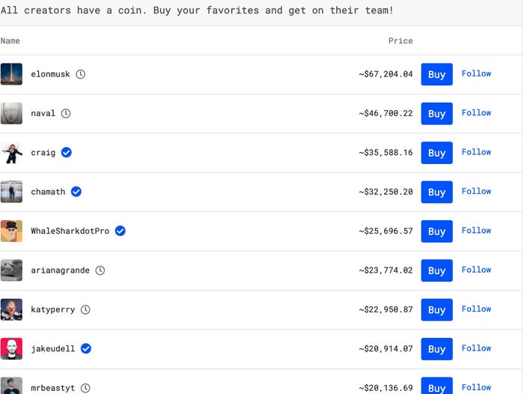Open the naval username

(43, 113)
